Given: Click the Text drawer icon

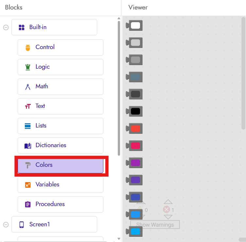Looking at the screenshot, I should pos(28,106).
